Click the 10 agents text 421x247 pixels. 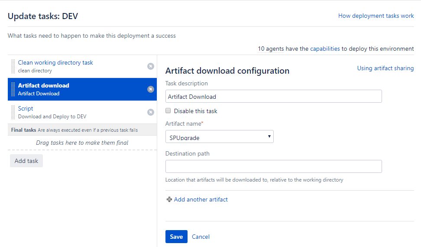[271, 49]
